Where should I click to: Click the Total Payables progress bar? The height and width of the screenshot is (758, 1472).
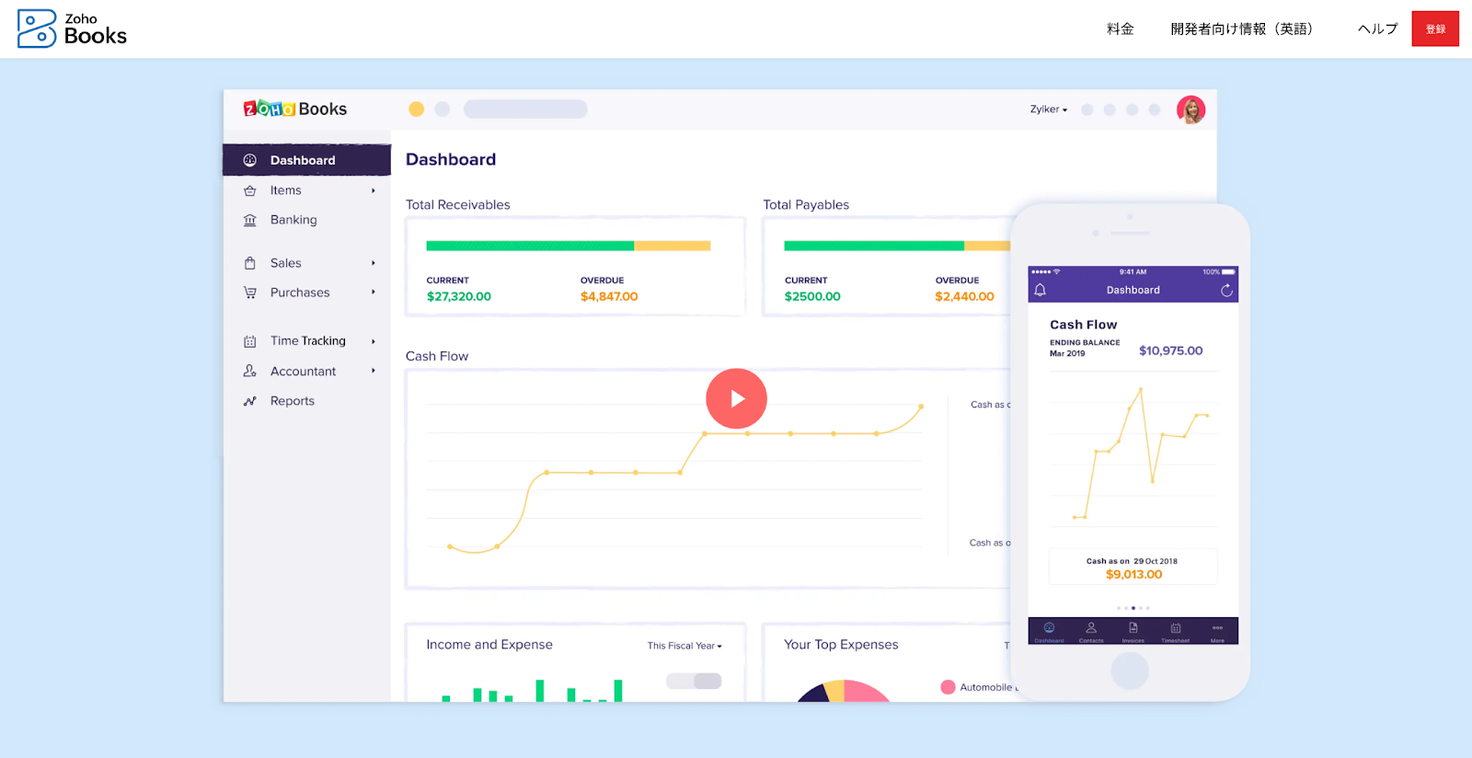(897, 246)
